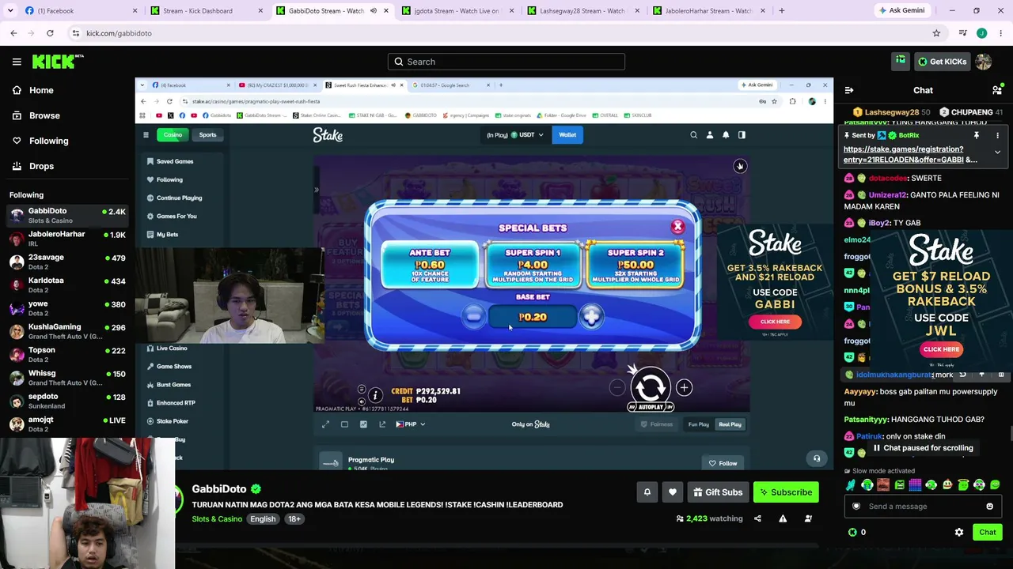Expand the pinned BotRix message chevron
This screenshot has width=1013, height=569.
[997, 153]
